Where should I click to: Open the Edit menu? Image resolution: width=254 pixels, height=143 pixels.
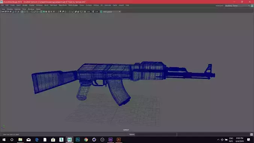click(x=7, y=5)
